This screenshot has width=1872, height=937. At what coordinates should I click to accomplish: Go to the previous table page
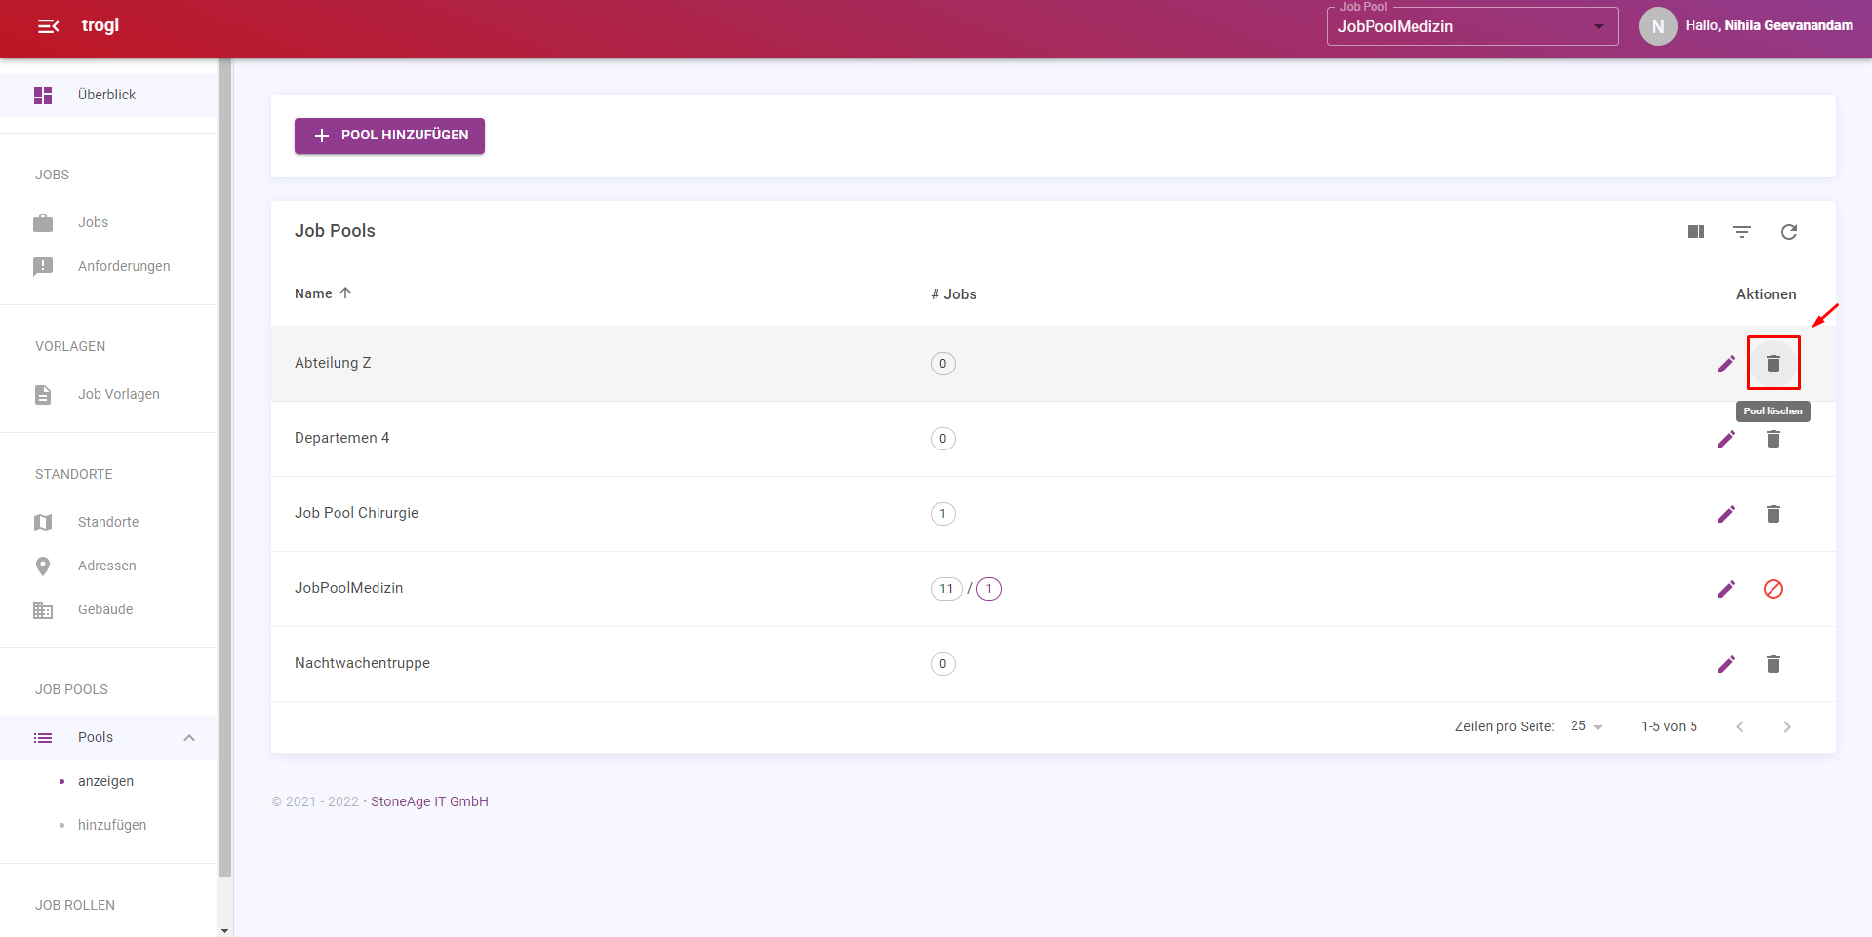coord(1740,726)
